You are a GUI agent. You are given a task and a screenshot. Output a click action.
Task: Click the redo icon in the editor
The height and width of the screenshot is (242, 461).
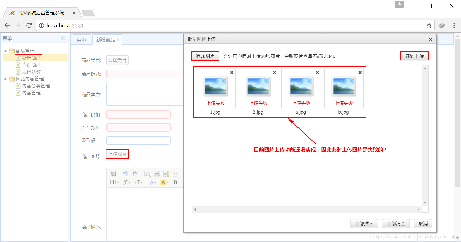(135, 174)
